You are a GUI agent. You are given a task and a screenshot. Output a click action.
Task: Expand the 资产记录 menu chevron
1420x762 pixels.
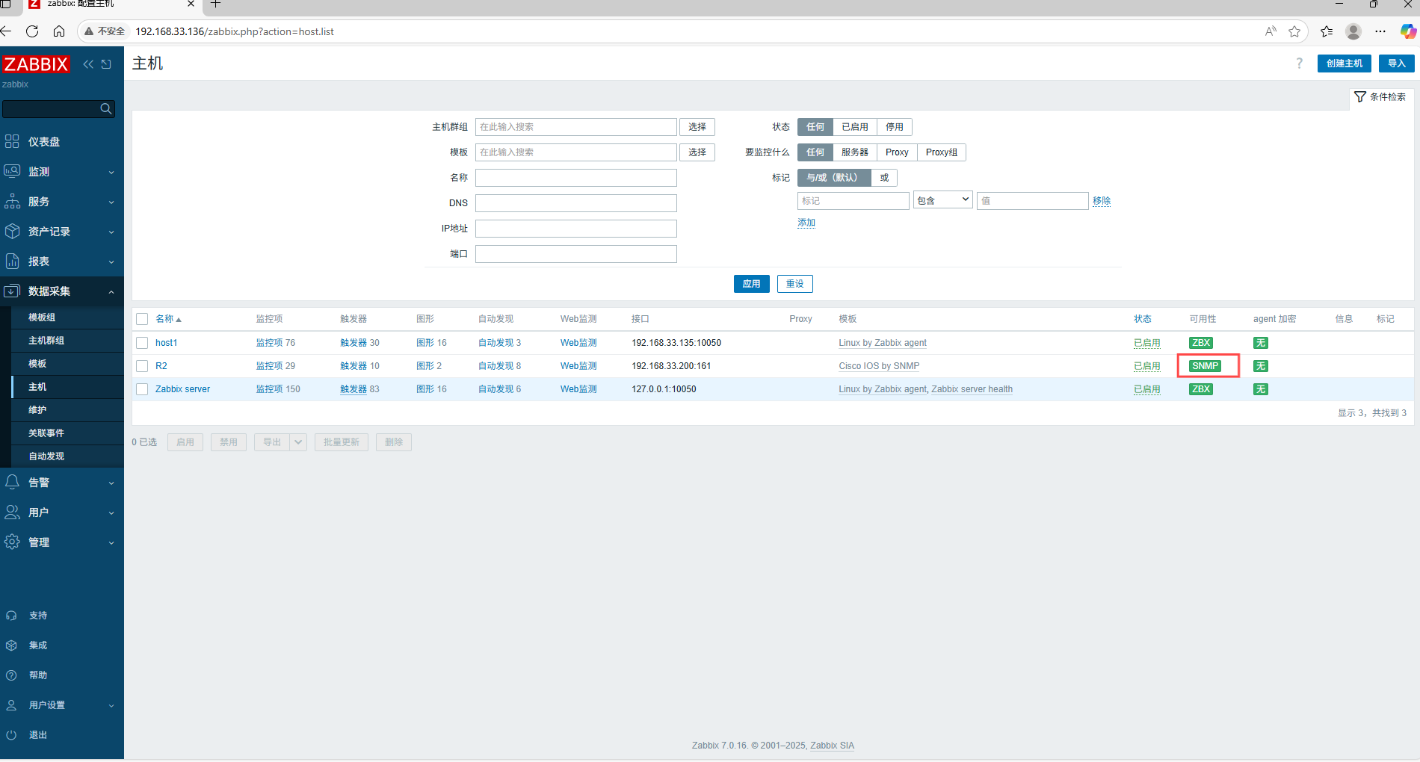pos(111,232)
